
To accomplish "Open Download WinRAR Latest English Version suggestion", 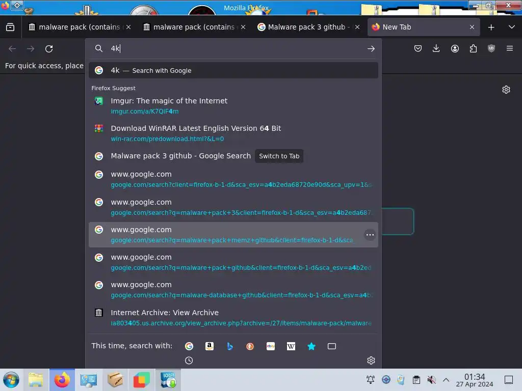I will (x=233, y=133).
